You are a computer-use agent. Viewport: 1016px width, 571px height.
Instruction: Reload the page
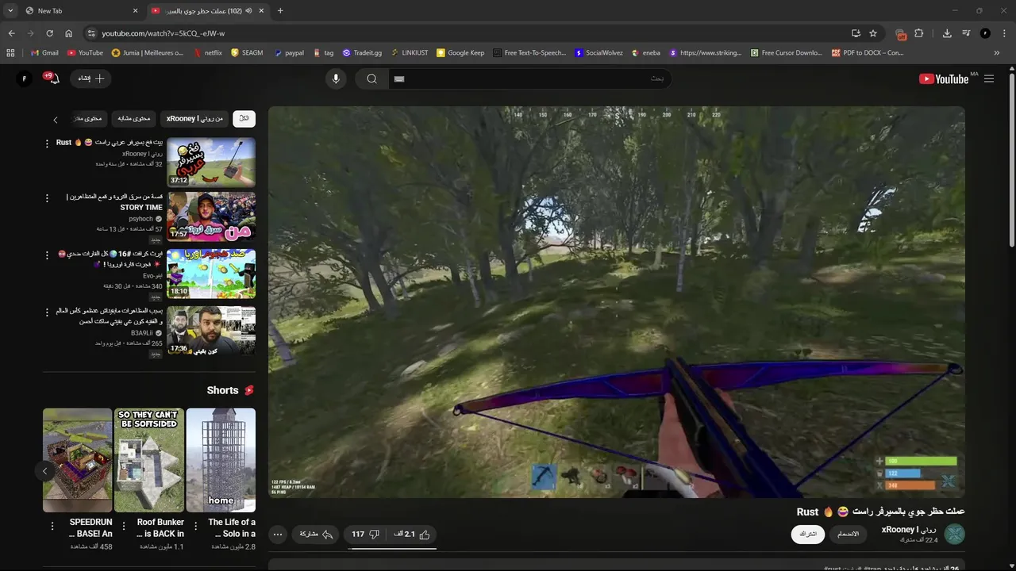click(49, 33)
